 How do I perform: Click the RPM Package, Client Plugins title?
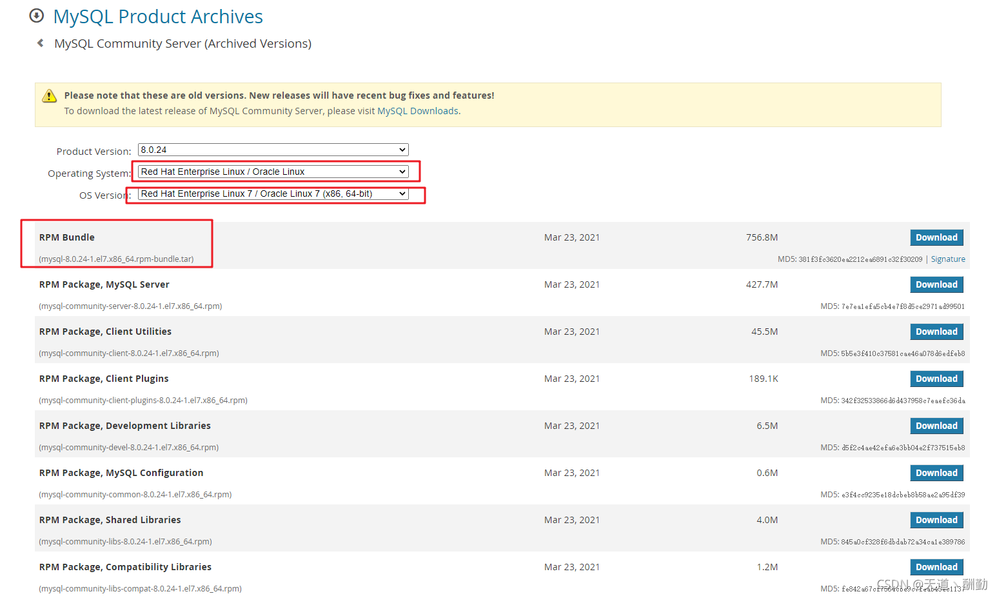click(104, 379)
